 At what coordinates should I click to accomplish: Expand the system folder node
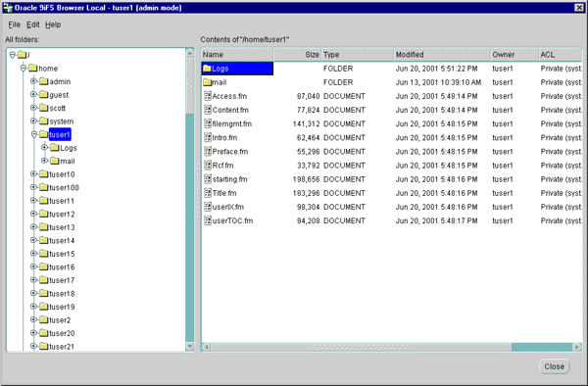click(x=33, y=121)
